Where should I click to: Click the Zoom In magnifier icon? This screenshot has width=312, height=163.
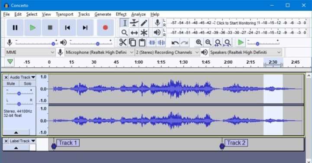coord(199,42)
